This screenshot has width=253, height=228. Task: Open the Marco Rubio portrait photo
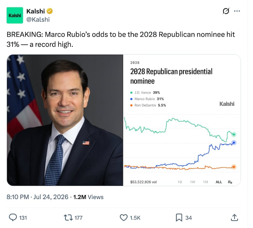tap(65, 120)
